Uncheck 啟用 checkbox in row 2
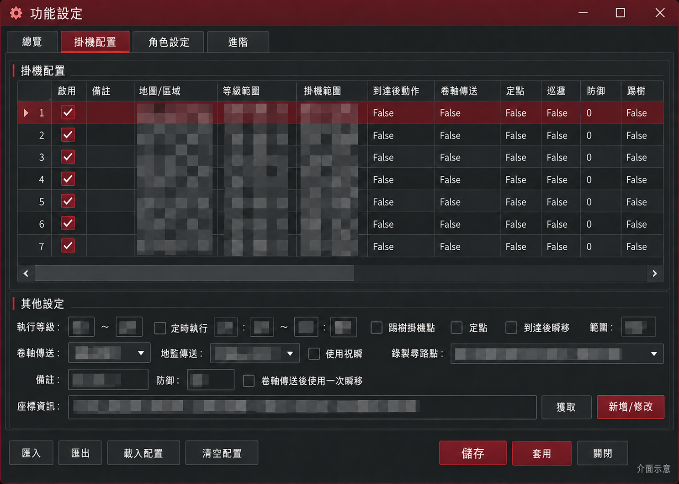This screenshot has height=484, width=679. [x=68, y=135]
